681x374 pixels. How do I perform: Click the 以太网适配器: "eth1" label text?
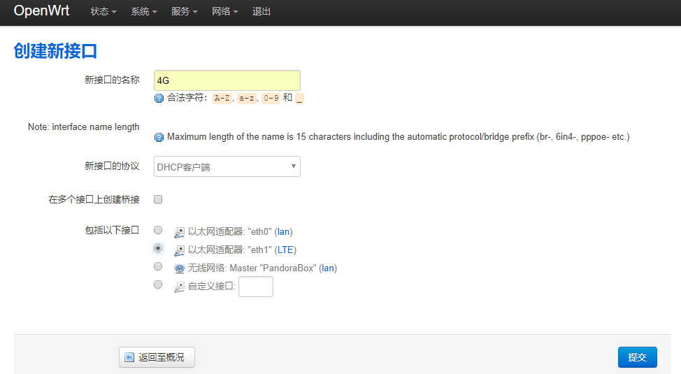[230, 250]
